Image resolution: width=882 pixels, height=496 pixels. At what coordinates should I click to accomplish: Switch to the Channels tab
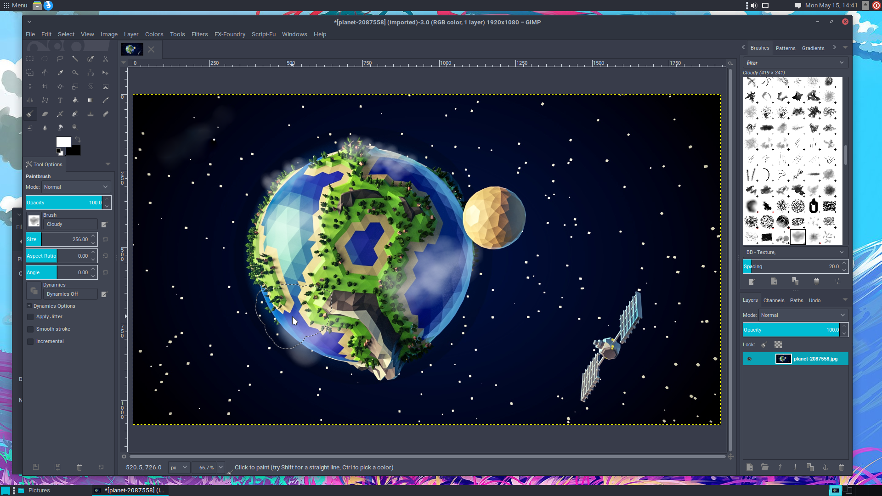tap(774, 300)
